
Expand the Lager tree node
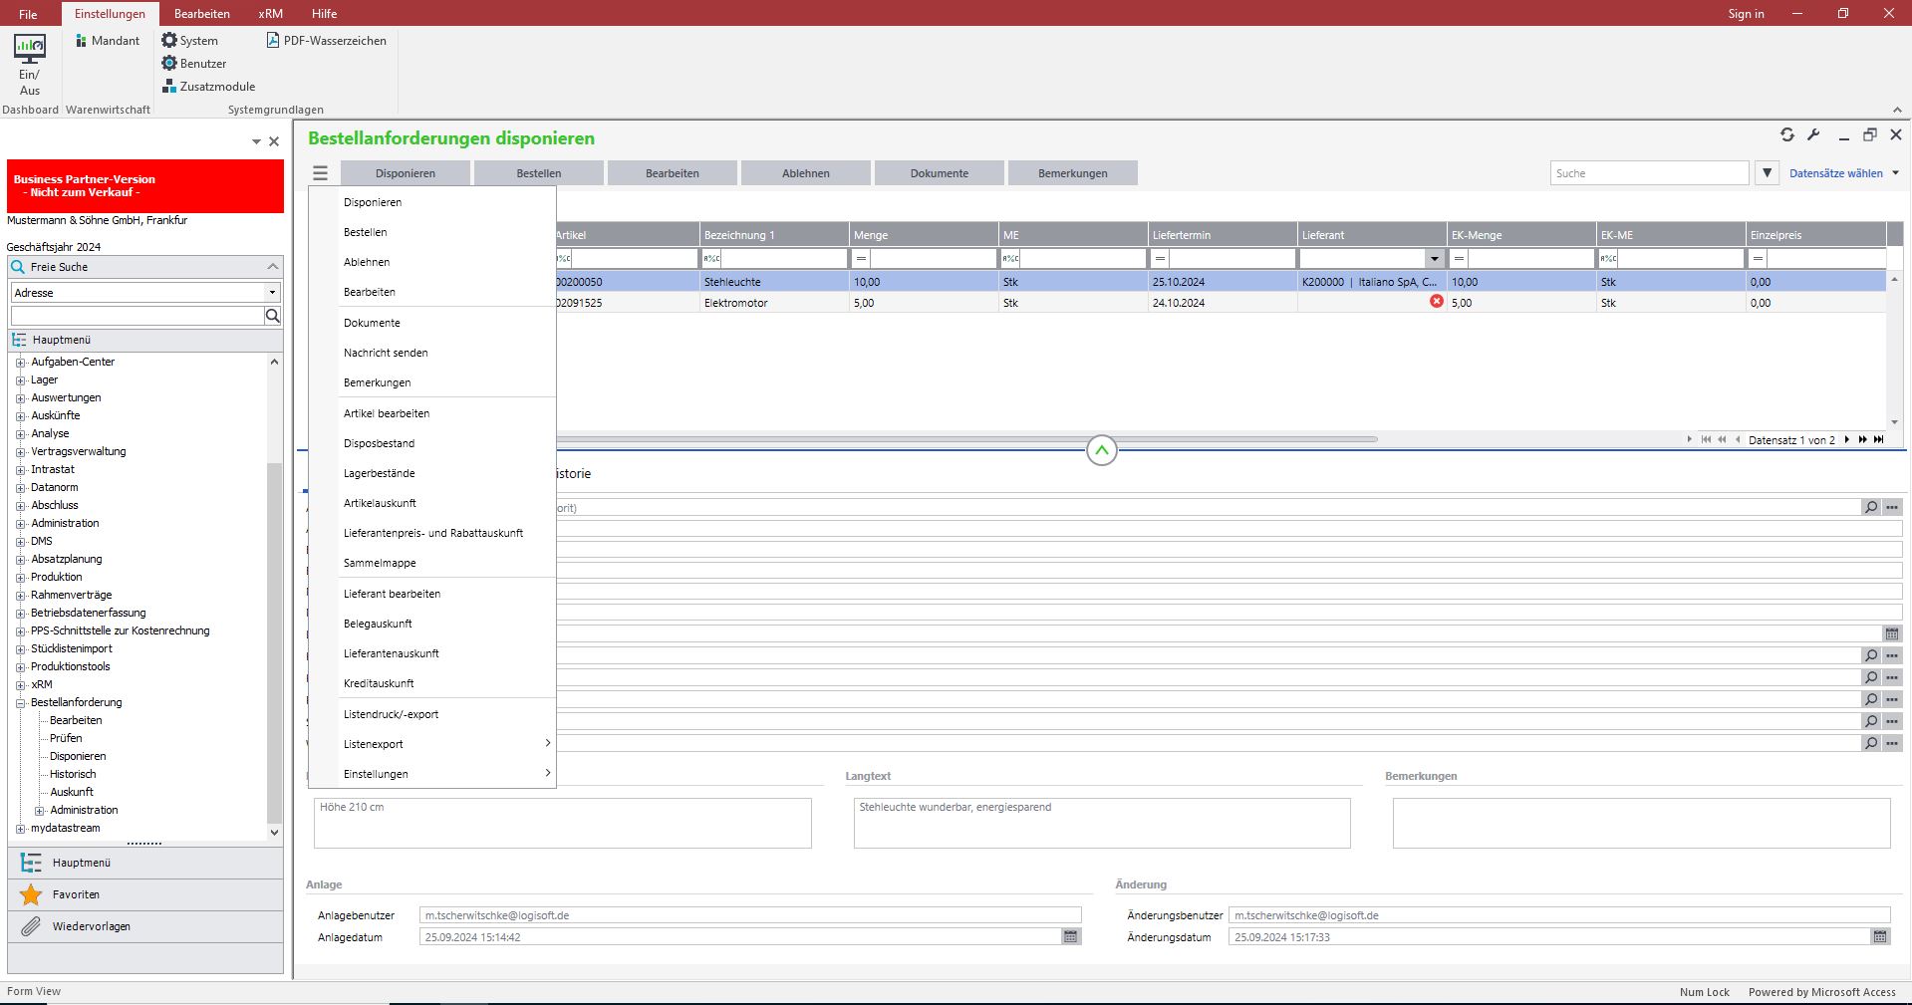click(21, 380)
